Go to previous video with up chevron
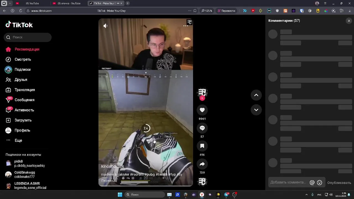The width and height of the screenshot is (354, 199). pyautogui.click(x=256, y=95)
